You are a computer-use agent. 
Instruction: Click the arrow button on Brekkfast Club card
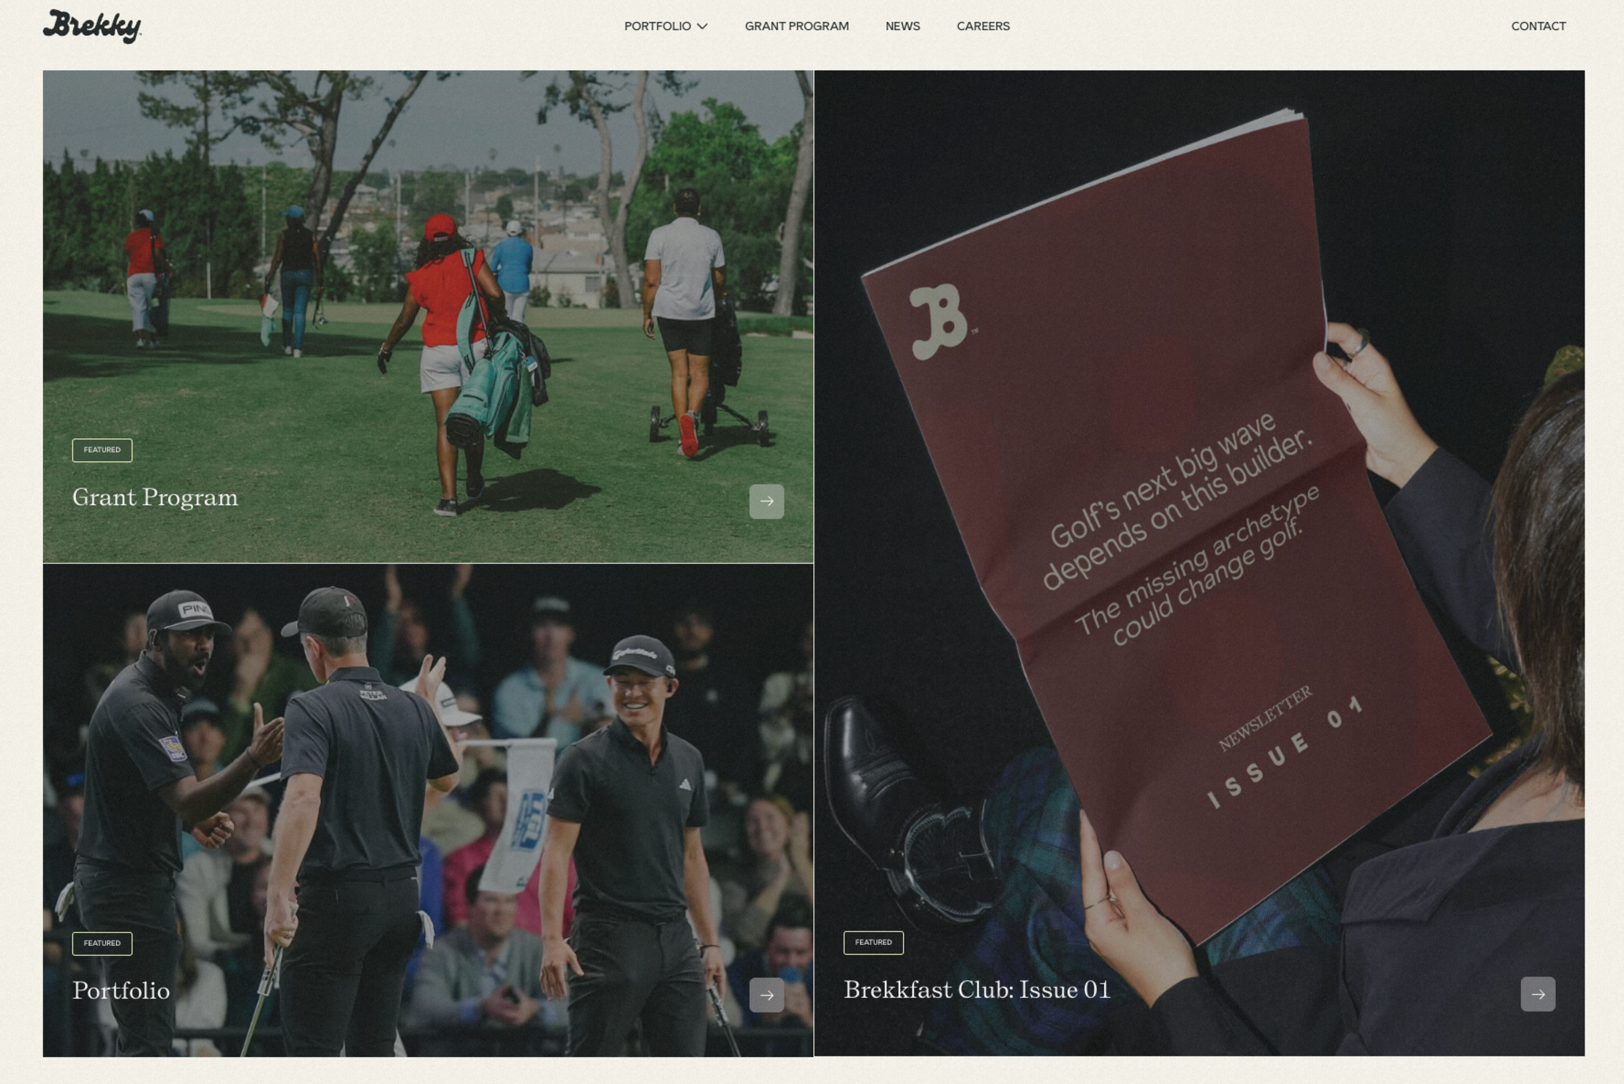1538,994
